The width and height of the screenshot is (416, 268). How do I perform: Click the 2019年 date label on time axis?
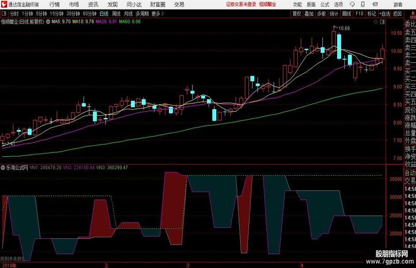point(8,265)
